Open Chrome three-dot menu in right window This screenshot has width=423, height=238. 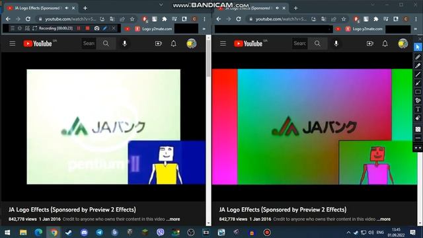click(416, 19)
